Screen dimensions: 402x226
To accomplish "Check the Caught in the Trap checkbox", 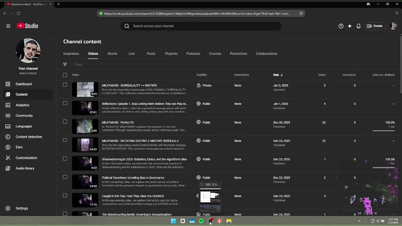I will pos(65,196).
